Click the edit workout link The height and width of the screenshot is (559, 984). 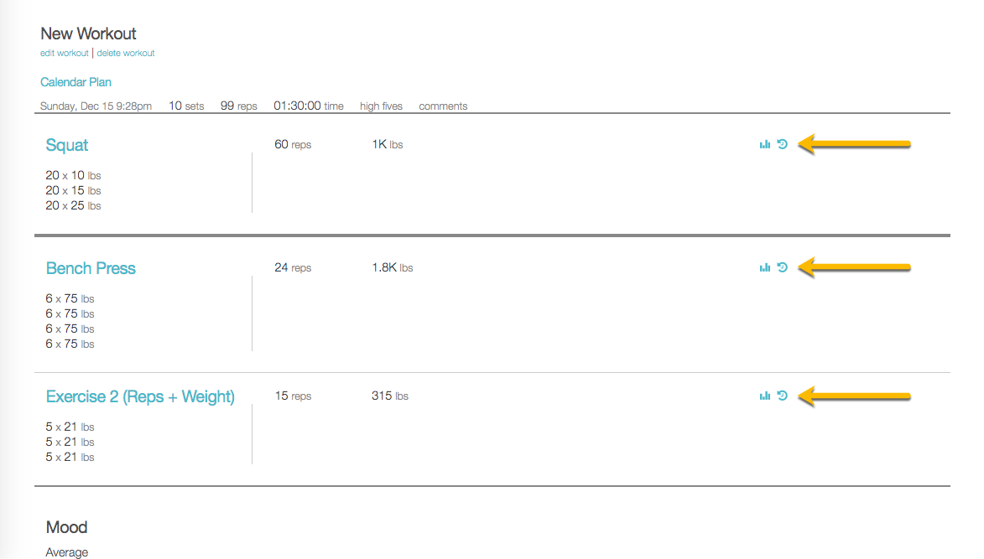65,53
